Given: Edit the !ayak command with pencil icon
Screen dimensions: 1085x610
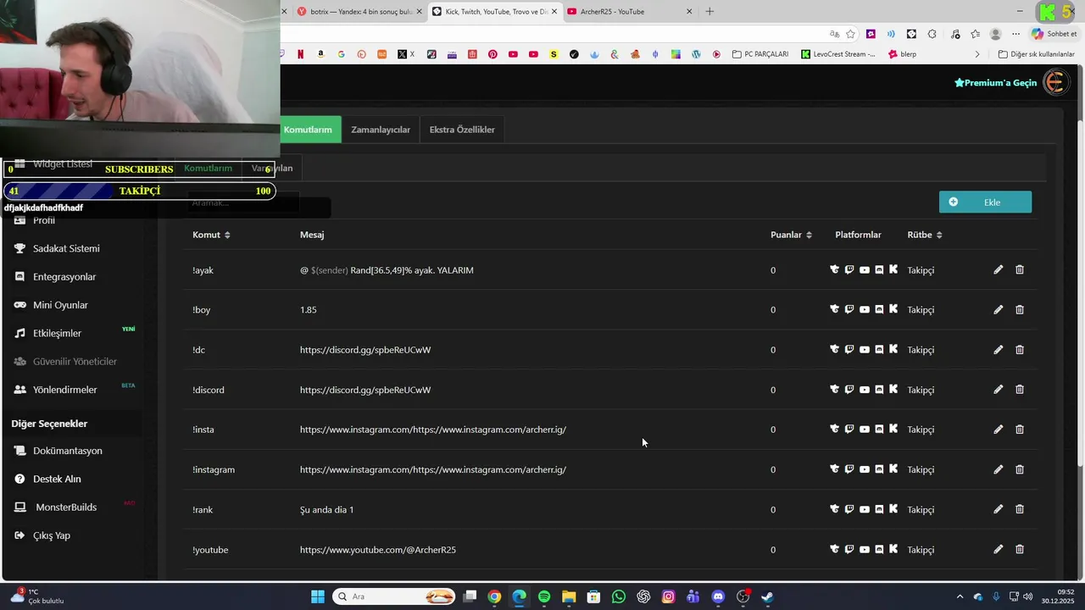Looking at the screenshot, I should click(998, 269).
